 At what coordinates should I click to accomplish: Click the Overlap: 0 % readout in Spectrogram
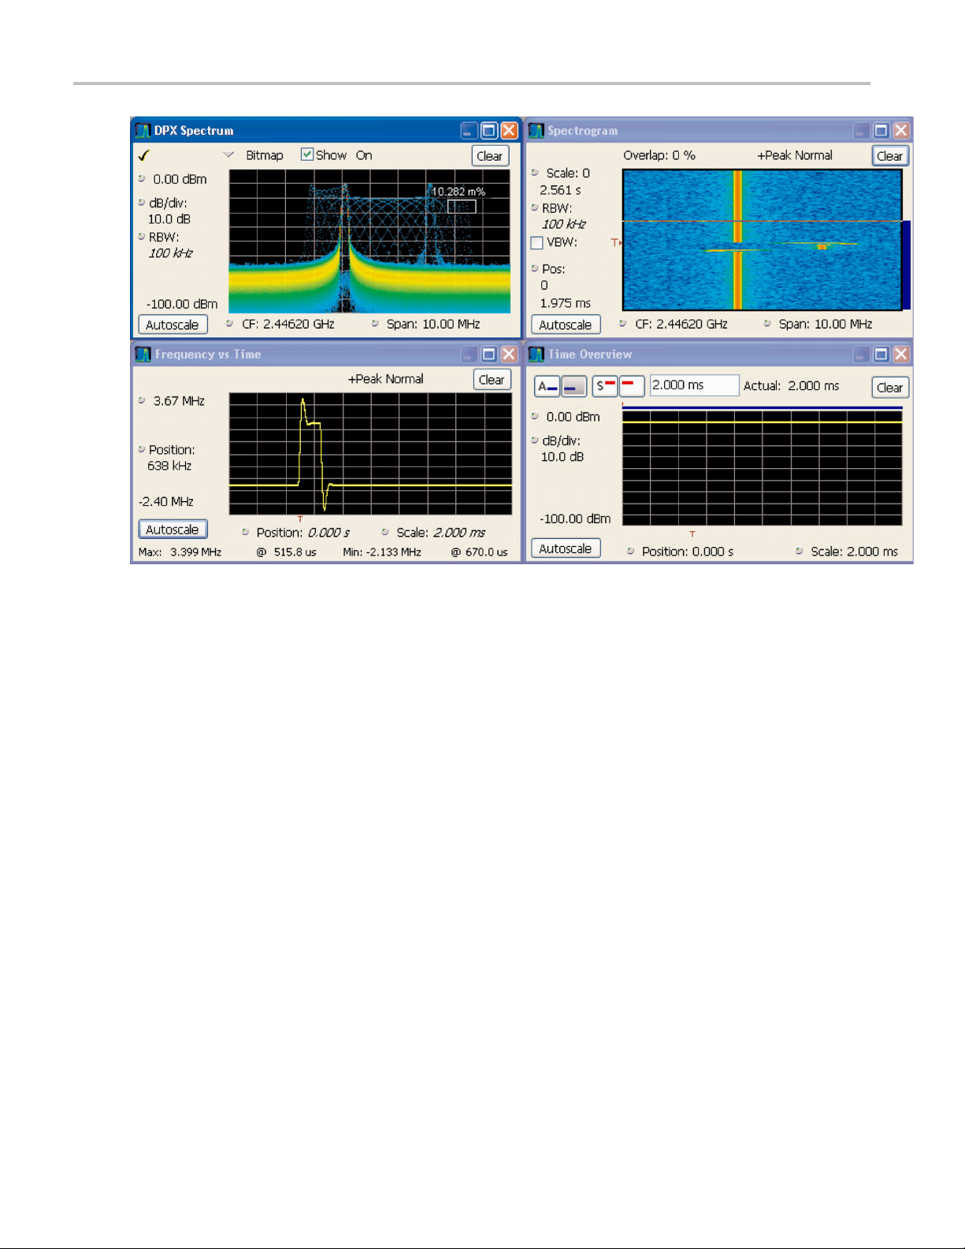[x=659, y=155]
